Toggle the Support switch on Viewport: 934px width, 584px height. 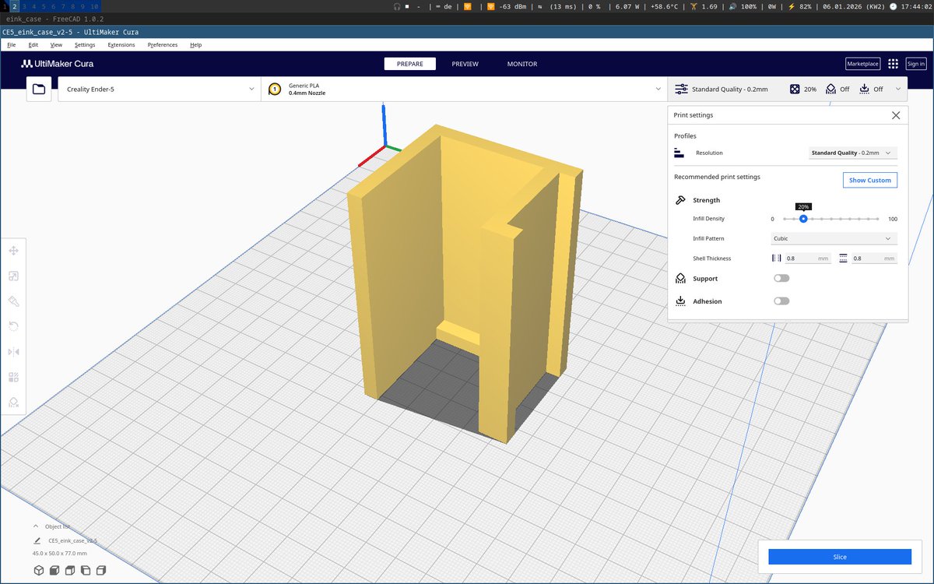781,278
